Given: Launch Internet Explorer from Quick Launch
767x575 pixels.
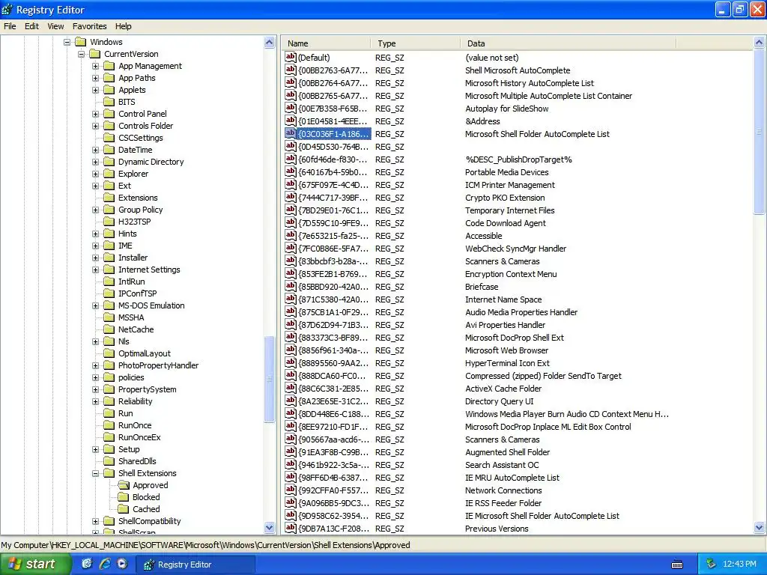Looking at the screenshot, I should click(x=105, y=564).
